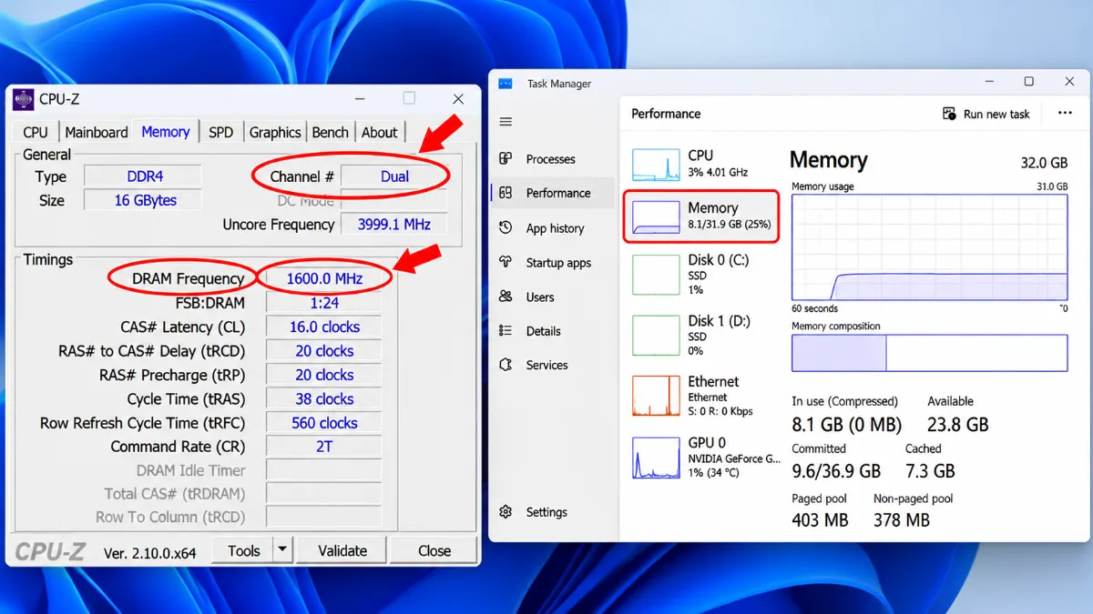Click the CPU-Z app icon in title bar
This screenshot has height=614, width=1093.
point(24,99)
